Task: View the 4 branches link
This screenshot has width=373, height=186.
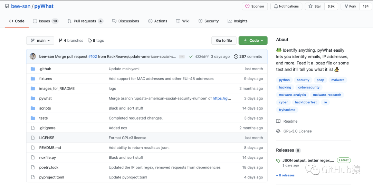Action: click(x=71, y=41)
